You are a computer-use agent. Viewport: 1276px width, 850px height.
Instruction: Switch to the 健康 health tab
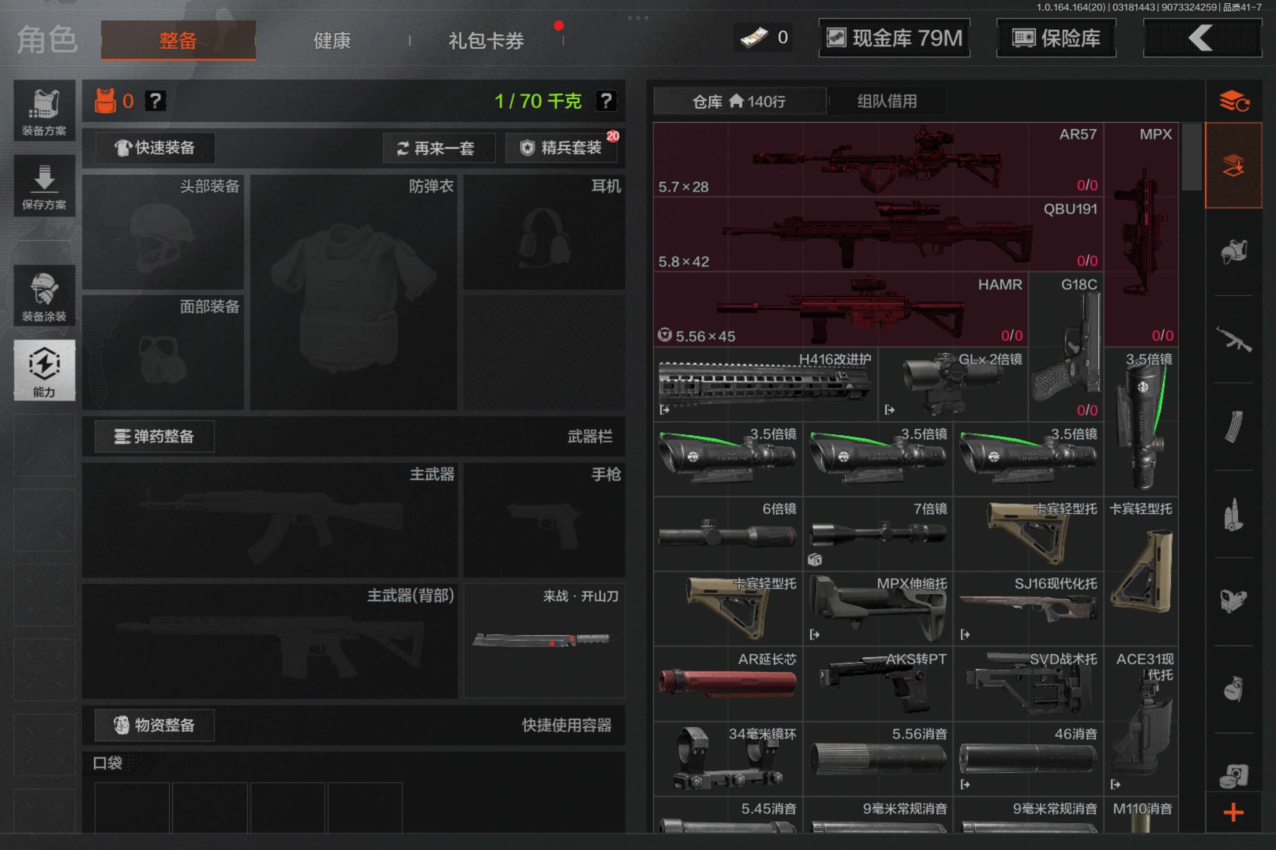coord(332,40)
